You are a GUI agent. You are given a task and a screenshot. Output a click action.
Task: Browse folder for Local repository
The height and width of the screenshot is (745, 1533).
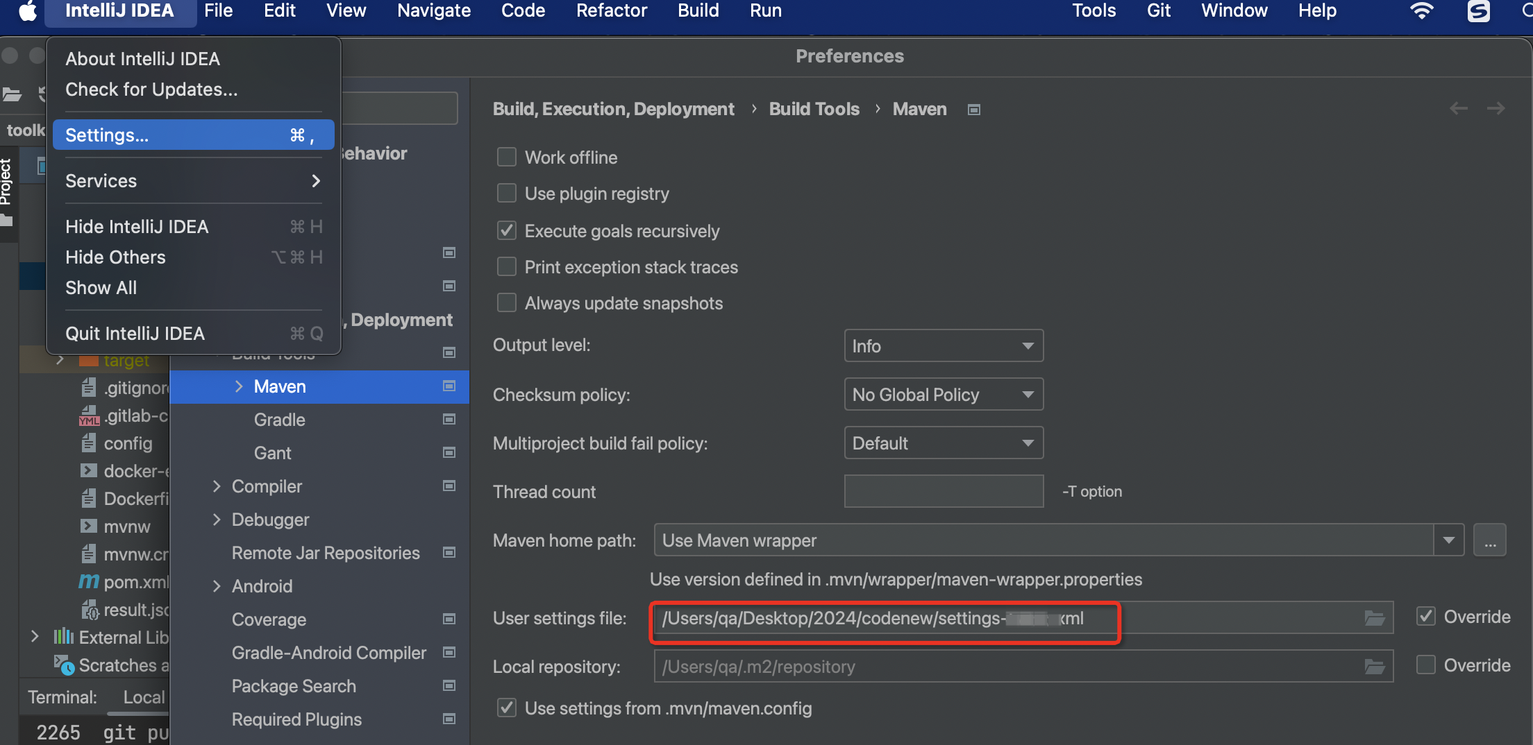(x=1375, y=667)
